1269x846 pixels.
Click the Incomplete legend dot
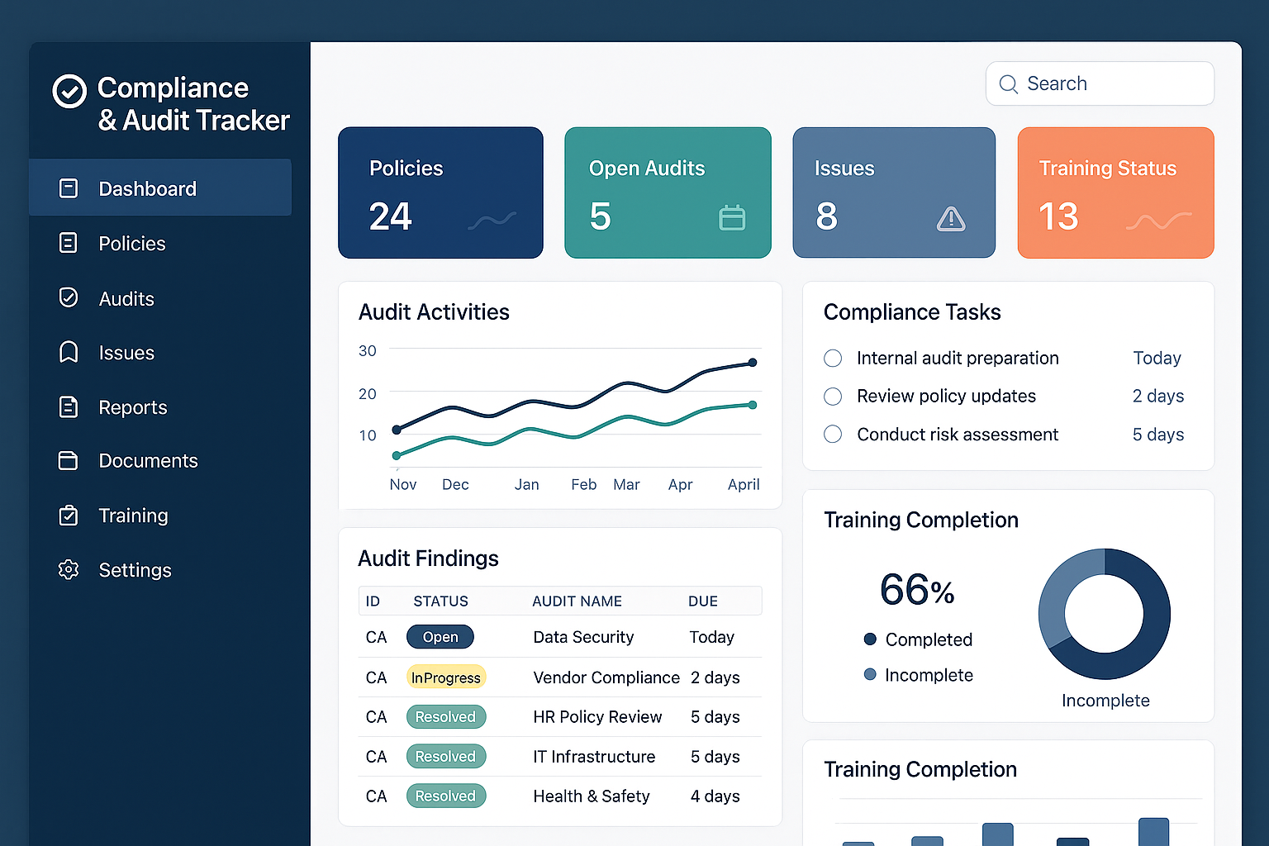click(x=870, y=674)
